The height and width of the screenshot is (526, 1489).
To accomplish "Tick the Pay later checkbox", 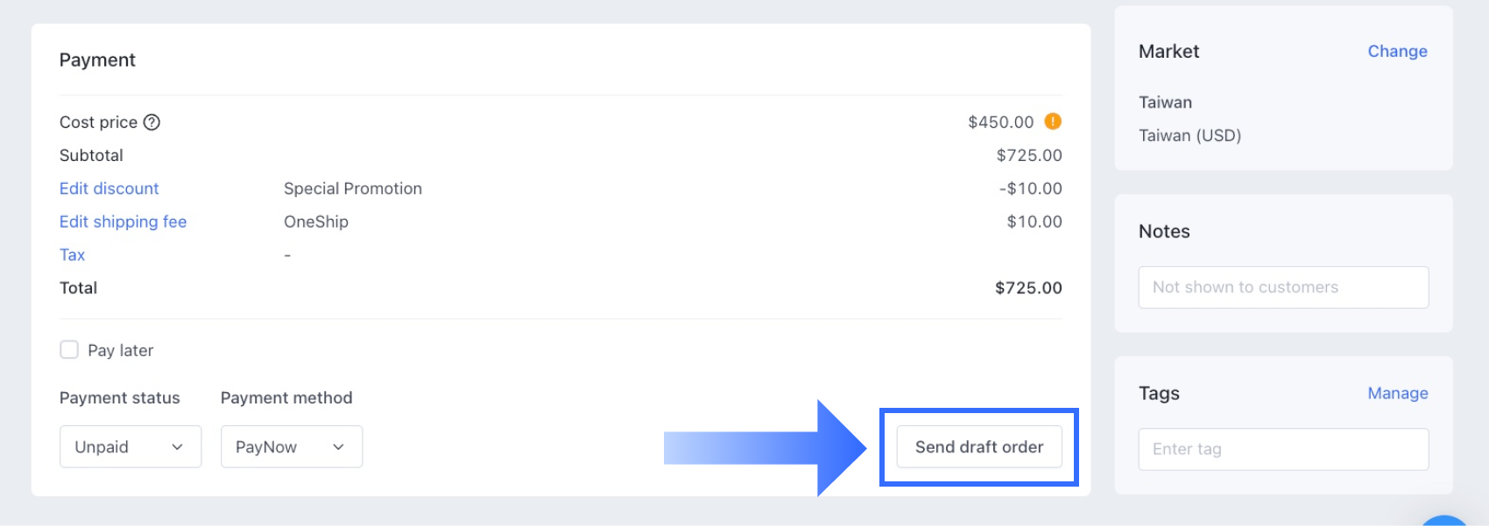I will pyautogui.click(x=69, y=350).
